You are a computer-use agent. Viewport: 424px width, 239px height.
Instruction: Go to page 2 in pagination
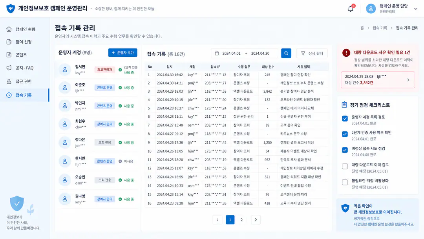pos(242,219)
